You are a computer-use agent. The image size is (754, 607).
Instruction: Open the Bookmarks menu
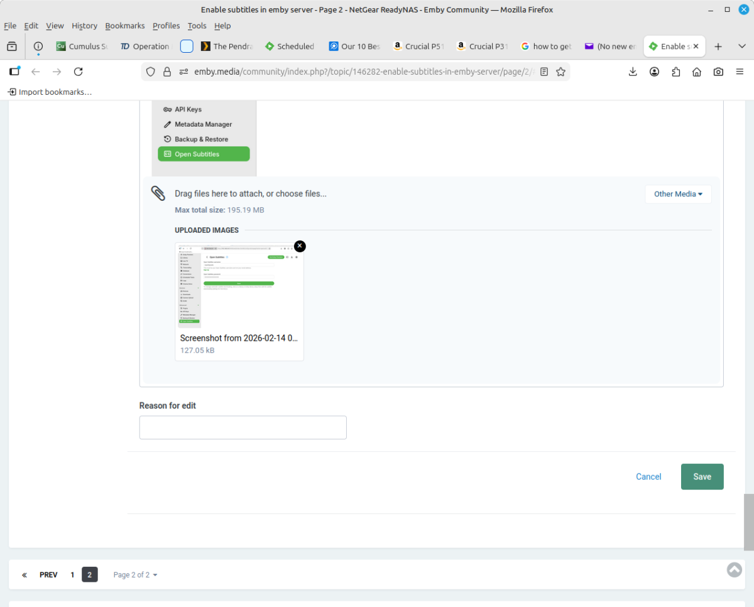(x=124, y=26)
